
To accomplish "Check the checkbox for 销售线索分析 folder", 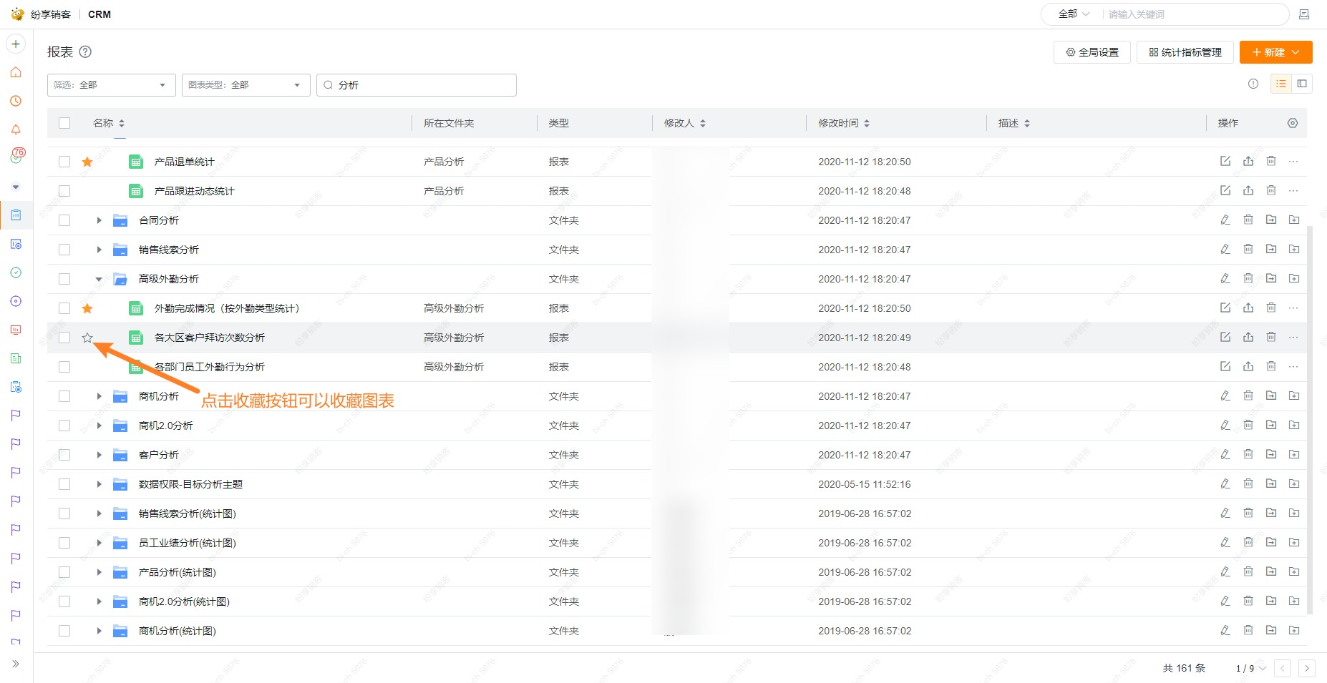I will click(64, 249).
